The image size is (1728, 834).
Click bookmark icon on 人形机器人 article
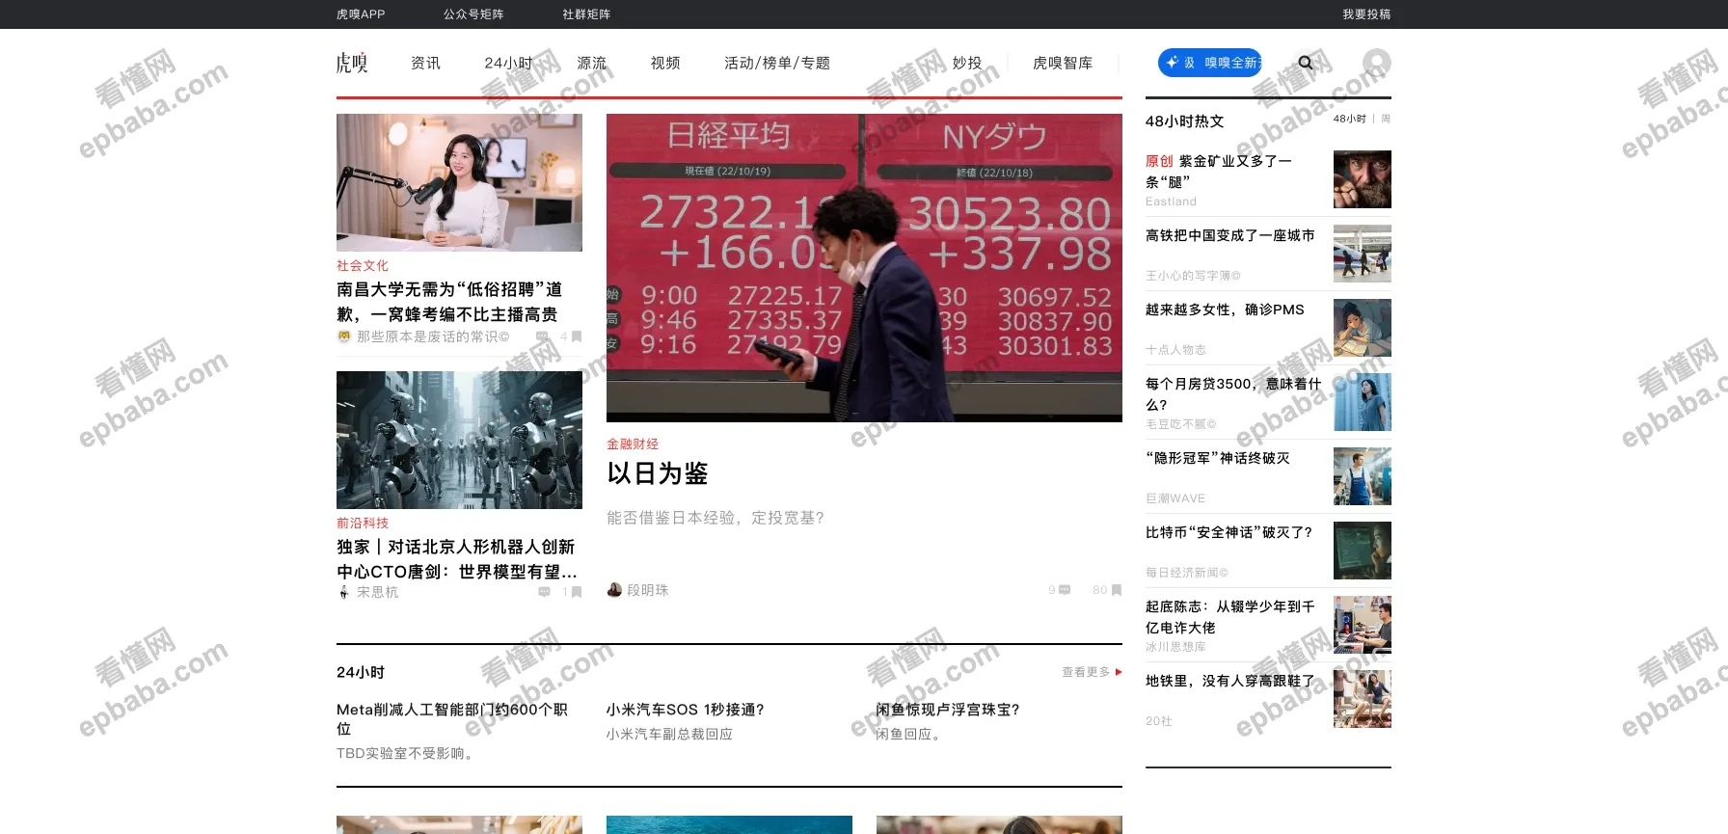coord(577,592)
